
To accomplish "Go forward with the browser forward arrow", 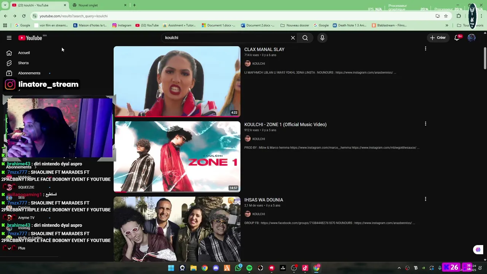I will coord(14,16).
